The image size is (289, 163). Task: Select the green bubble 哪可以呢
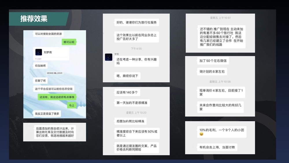(69, 42)
